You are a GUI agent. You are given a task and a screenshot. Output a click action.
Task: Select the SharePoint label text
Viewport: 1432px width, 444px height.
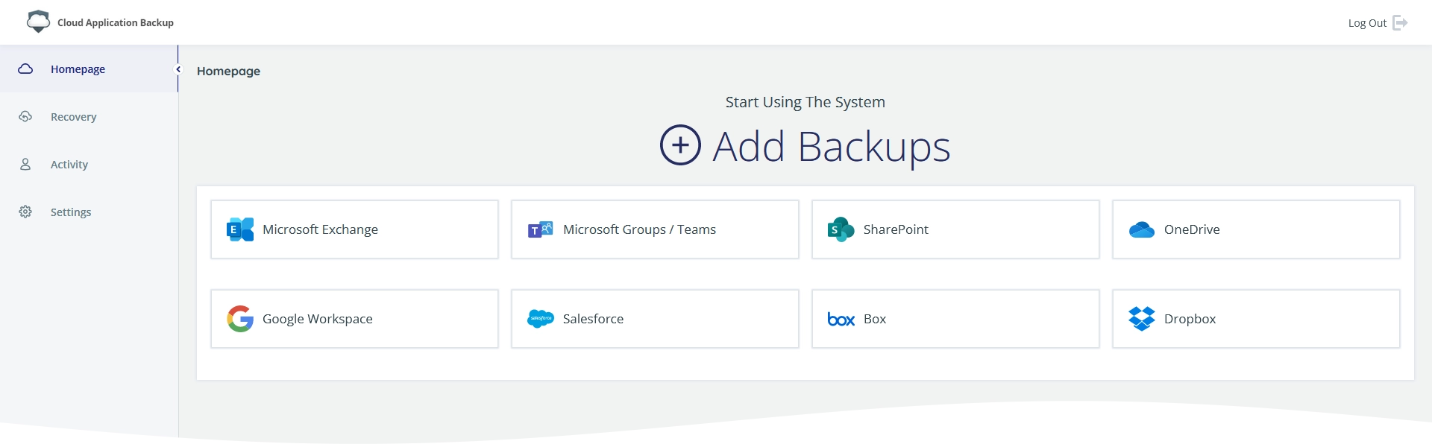click(x=896, y=229)
